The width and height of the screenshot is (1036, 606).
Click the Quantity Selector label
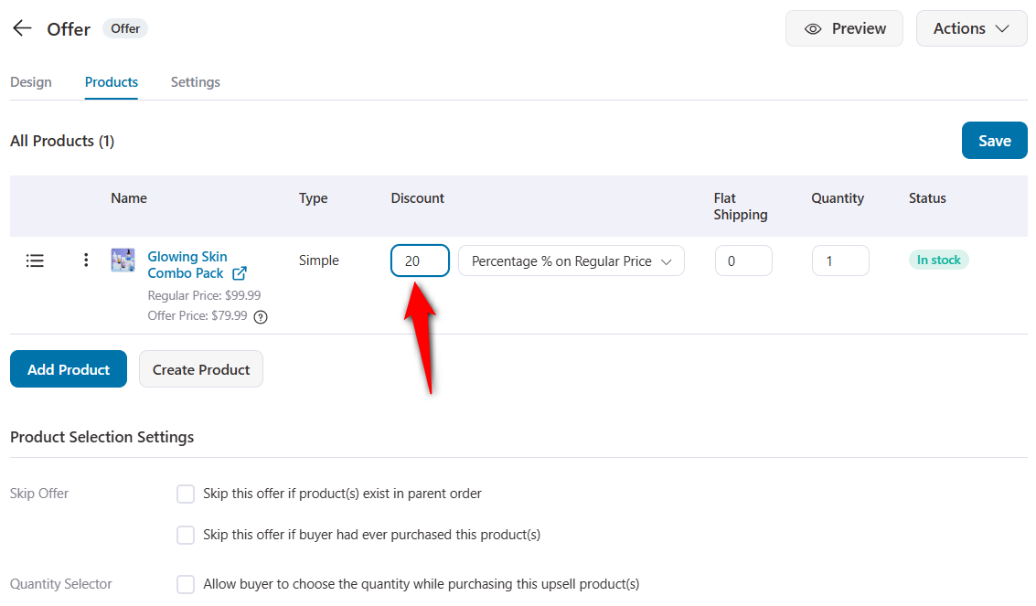point(60,584)
